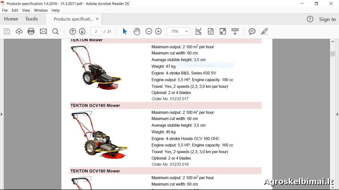This screenshot has height=190, width=339.
Task: Open the Window menu
Action: click(x=41, y=10)
